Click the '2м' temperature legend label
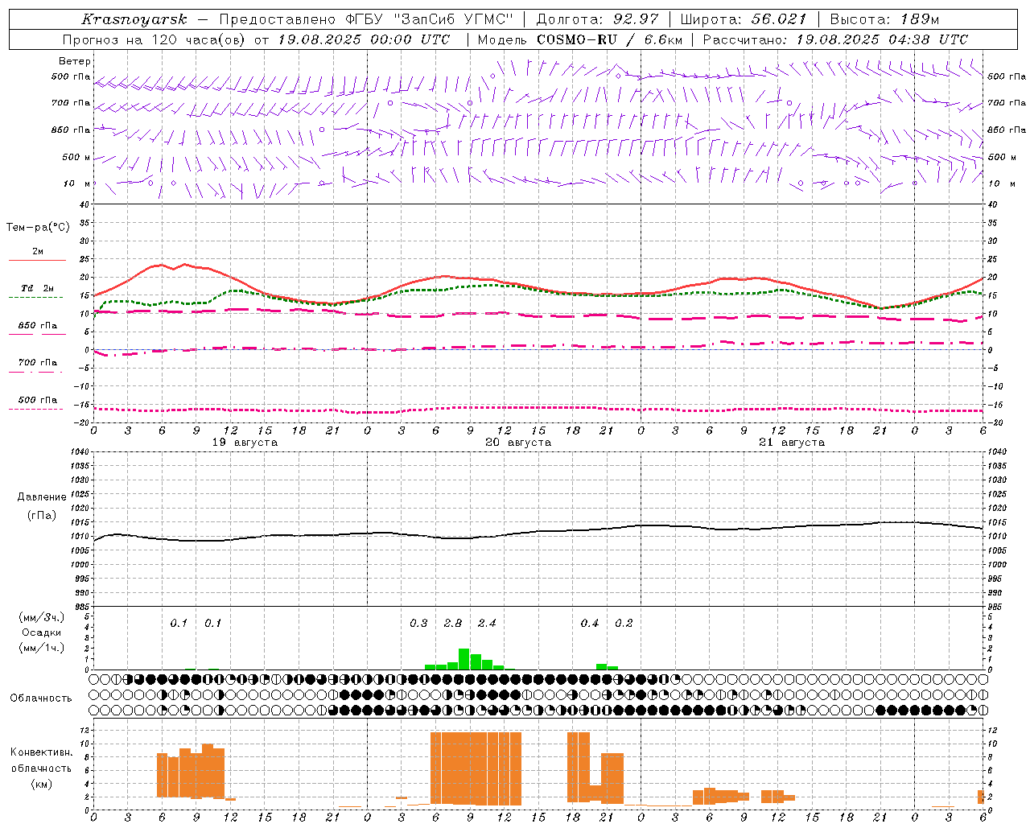This screenshot has height=824, width=1030. [x=38, y=252]
